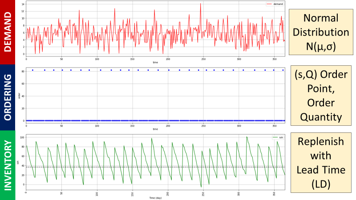Click the 'time' label under demand chart

(x=155, y=63)
